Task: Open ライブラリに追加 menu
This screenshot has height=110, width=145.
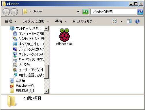Action: click(x=36, y=21)
